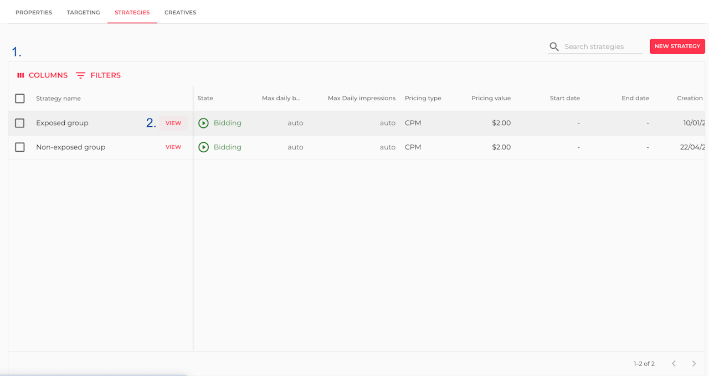
Task: Sort by Pricing value column header
Action: [x=491, y=99]
